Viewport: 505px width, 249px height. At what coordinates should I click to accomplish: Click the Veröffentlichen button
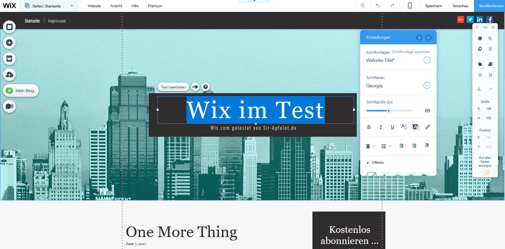click(490, 6)
